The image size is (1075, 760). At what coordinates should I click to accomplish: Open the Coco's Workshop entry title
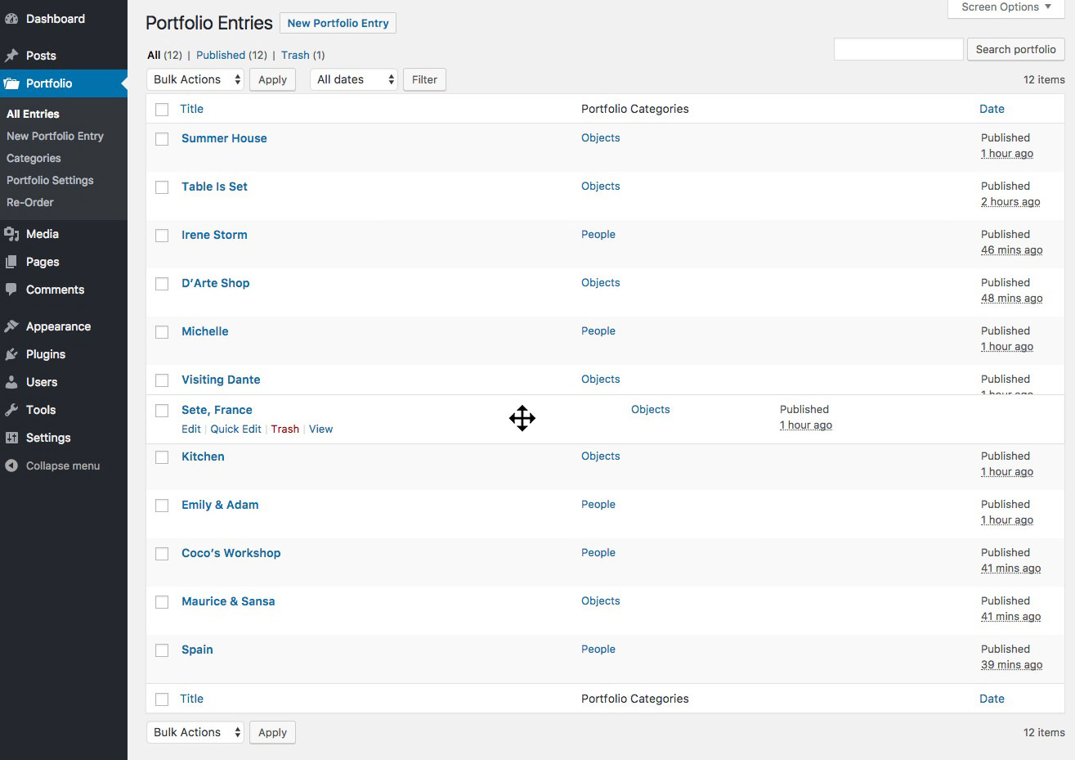click(231, 553)
